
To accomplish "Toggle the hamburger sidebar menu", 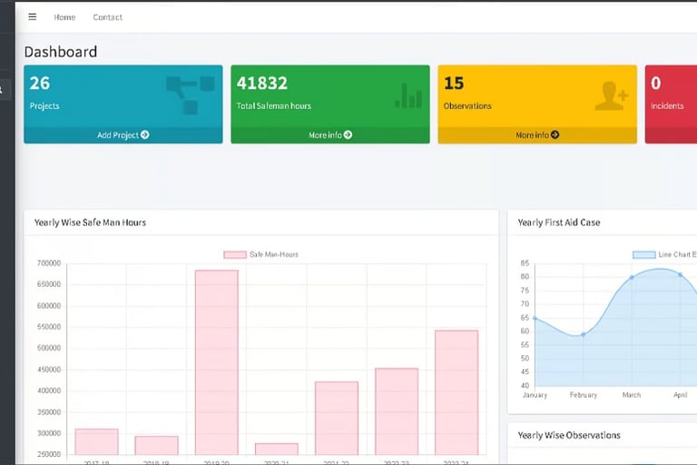I will 33,17.
